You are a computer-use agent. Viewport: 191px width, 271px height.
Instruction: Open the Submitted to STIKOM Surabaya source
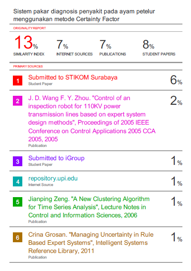[73, 77]
